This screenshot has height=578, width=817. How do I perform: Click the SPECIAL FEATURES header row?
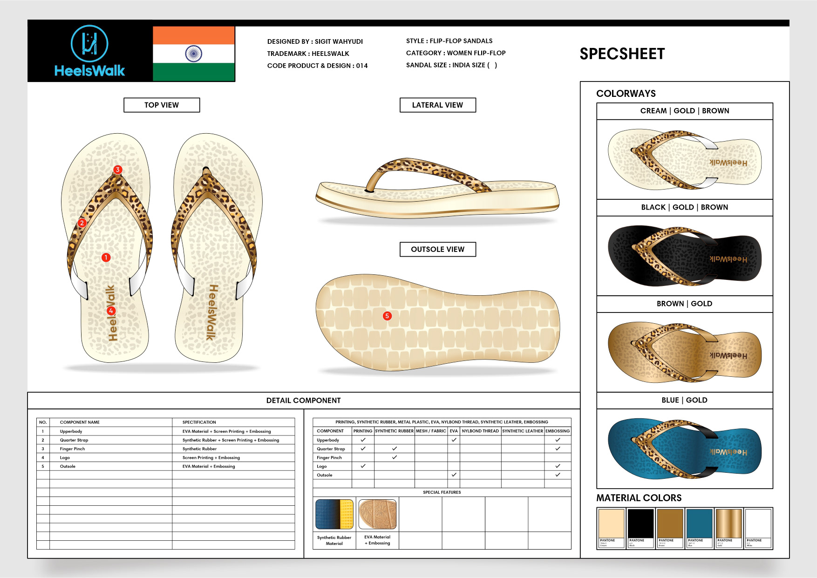442,492
